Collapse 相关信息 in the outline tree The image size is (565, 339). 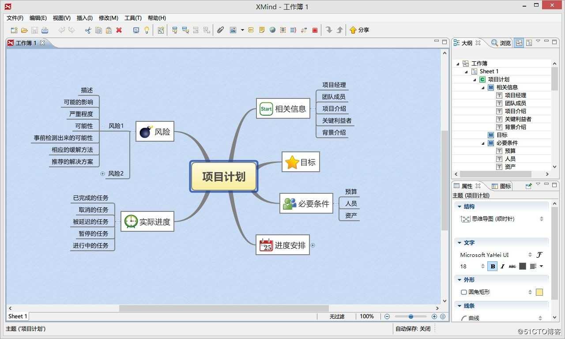[x=483, y=87]
